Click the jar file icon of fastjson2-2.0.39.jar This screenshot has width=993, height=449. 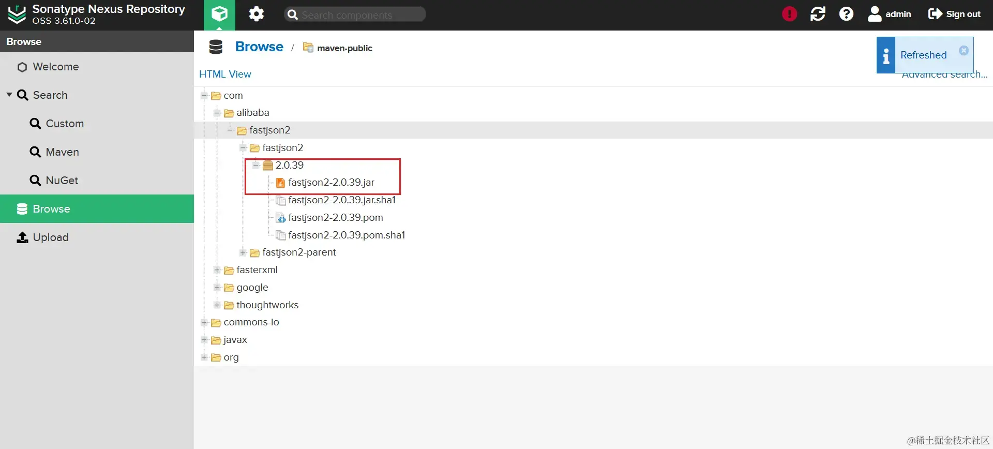tap(280, 183)
